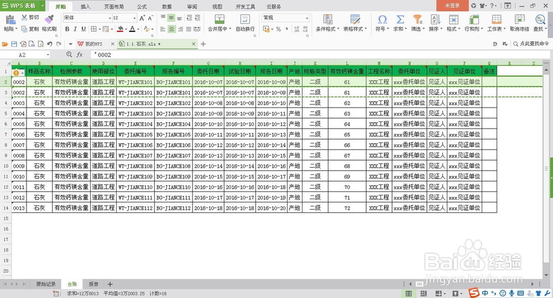The height and width of the screenshot is (298, 553).
Task: Click the Merge and Center (合并居中) icon
Action: click(x=220, y=19)
